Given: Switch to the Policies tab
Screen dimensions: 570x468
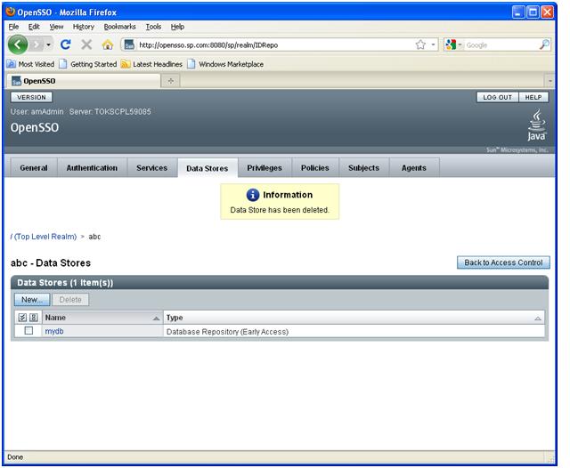Looking at the screenshot, I should [314, 168].
